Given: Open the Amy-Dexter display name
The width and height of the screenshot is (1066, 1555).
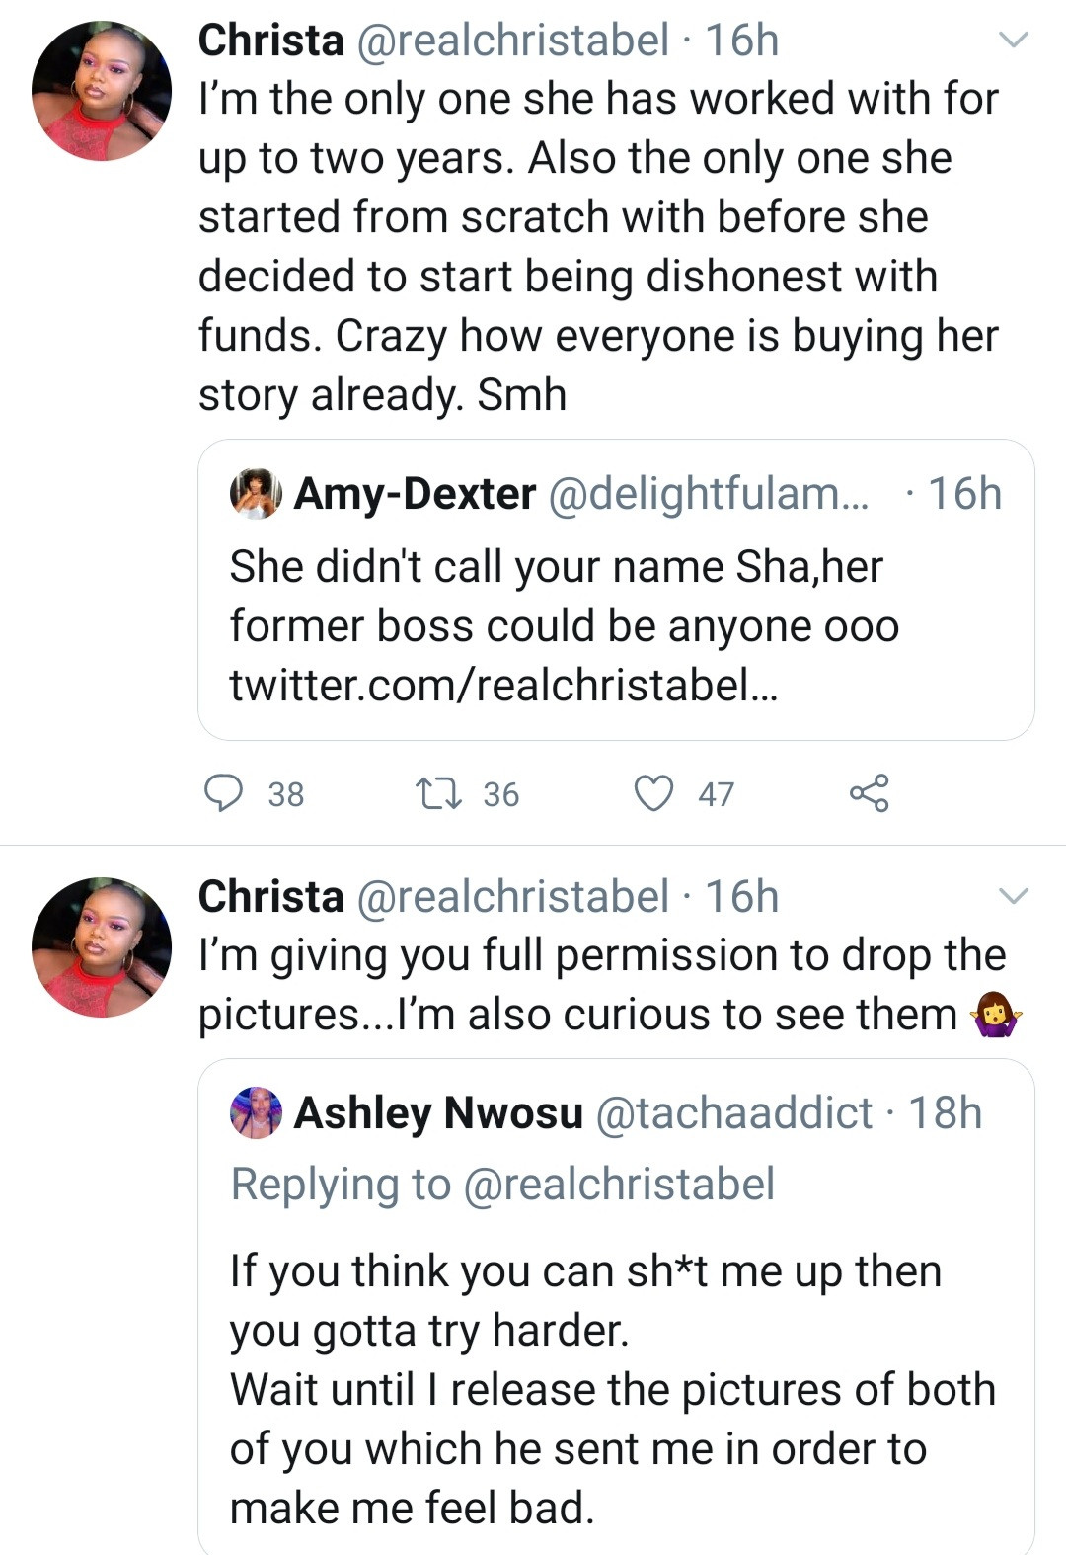Looking at the screenshot, I should [415, 493].
